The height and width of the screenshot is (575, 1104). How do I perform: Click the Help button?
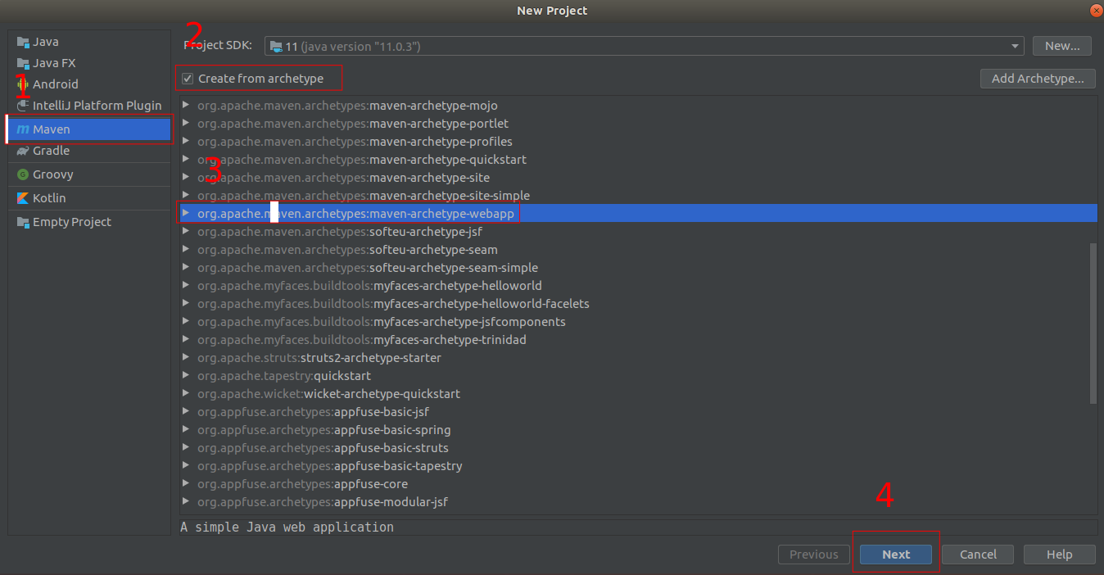(x=1060, y=555)
